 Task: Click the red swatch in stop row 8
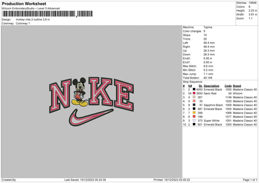[194, 117]
